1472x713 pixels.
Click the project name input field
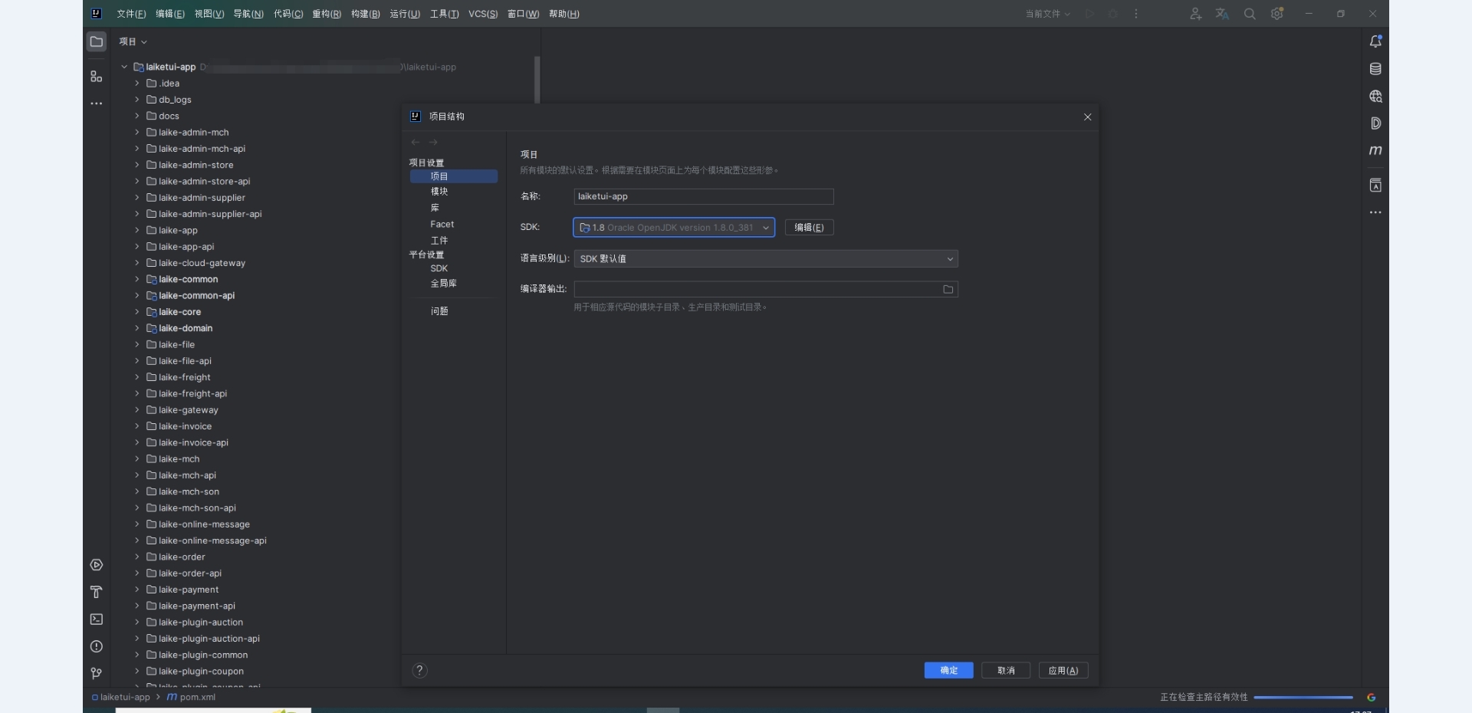(x=703, y=197)
